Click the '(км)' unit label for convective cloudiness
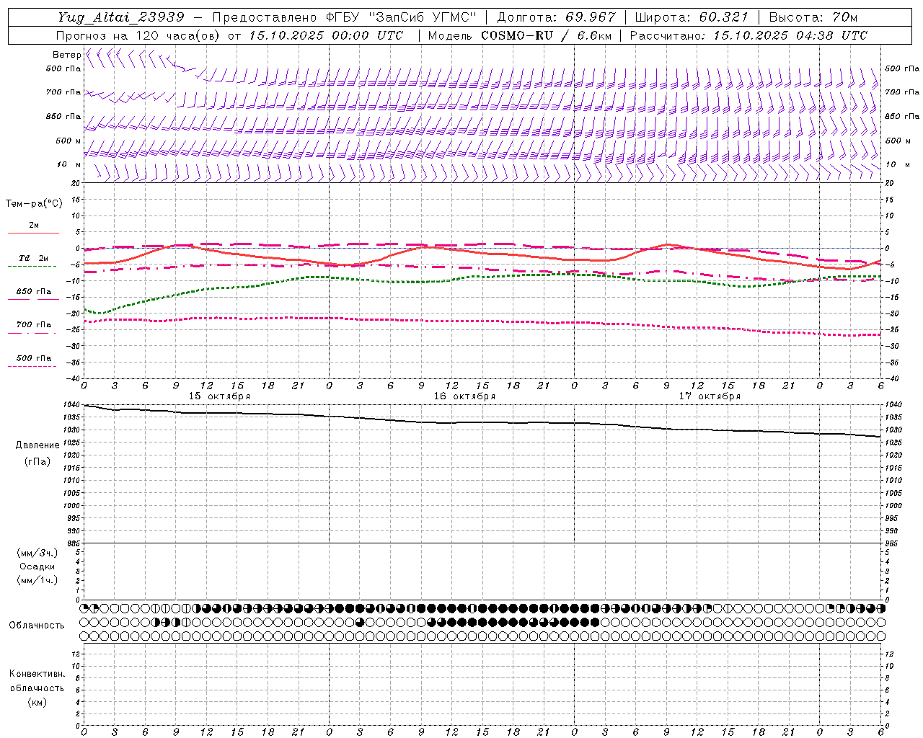Image resolution: width=923 pixels, height=738 pixels. [37, 702]
